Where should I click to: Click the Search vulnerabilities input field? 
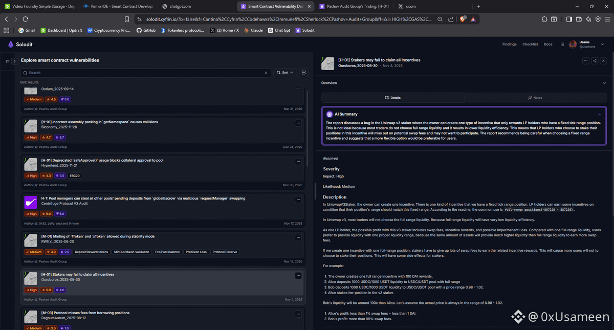145,73
